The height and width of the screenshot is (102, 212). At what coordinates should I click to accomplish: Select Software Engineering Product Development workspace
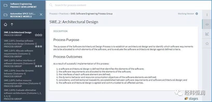point(23,5)
